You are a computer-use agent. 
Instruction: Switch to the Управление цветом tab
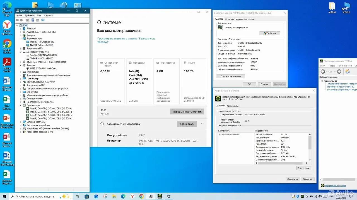coord(245,19)
